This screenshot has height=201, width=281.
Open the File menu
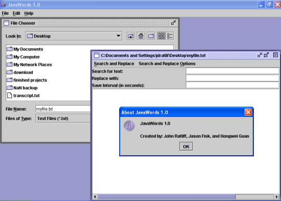tap(5, 14)
